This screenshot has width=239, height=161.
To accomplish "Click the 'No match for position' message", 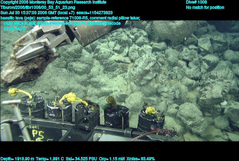I will [205, 7].
